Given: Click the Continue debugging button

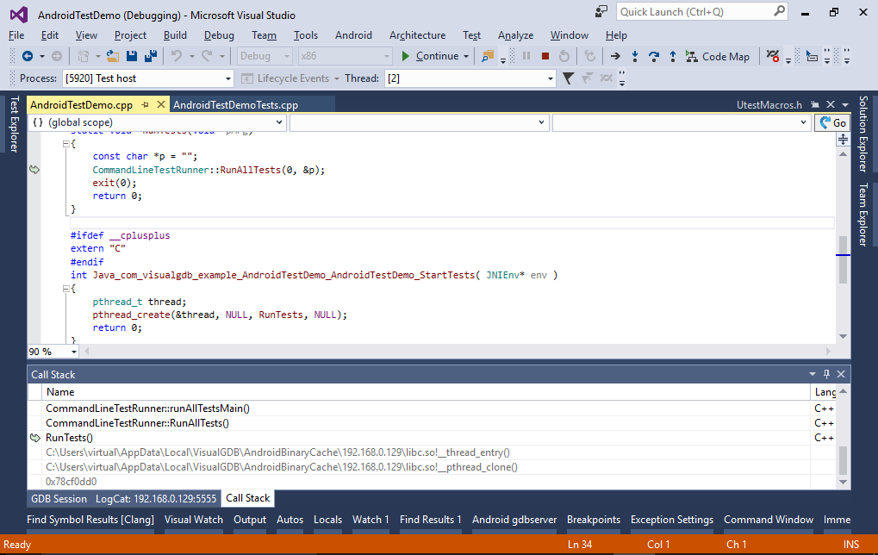Looking at the screenshot, I should [x=431, y=56].
